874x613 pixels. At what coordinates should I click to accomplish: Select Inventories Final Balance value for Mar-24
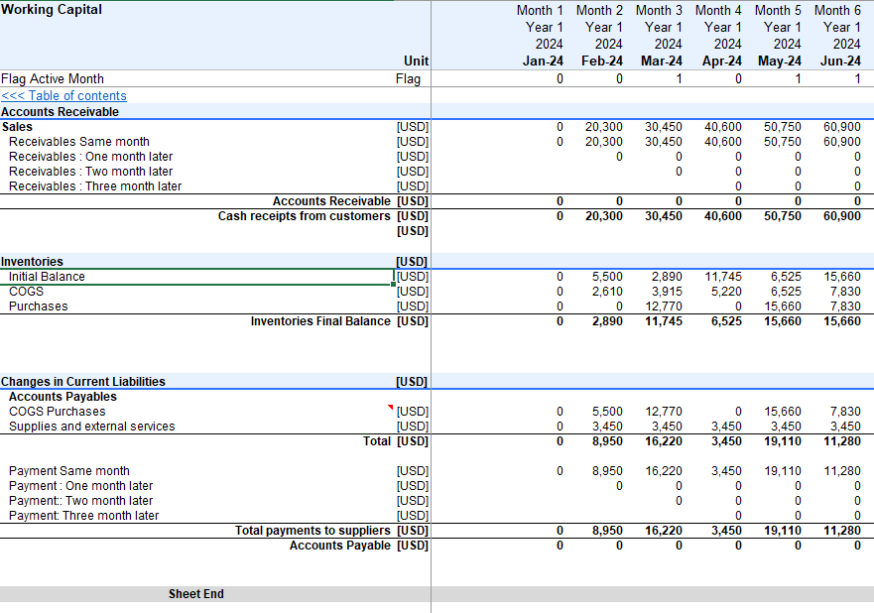click(663, 321)
